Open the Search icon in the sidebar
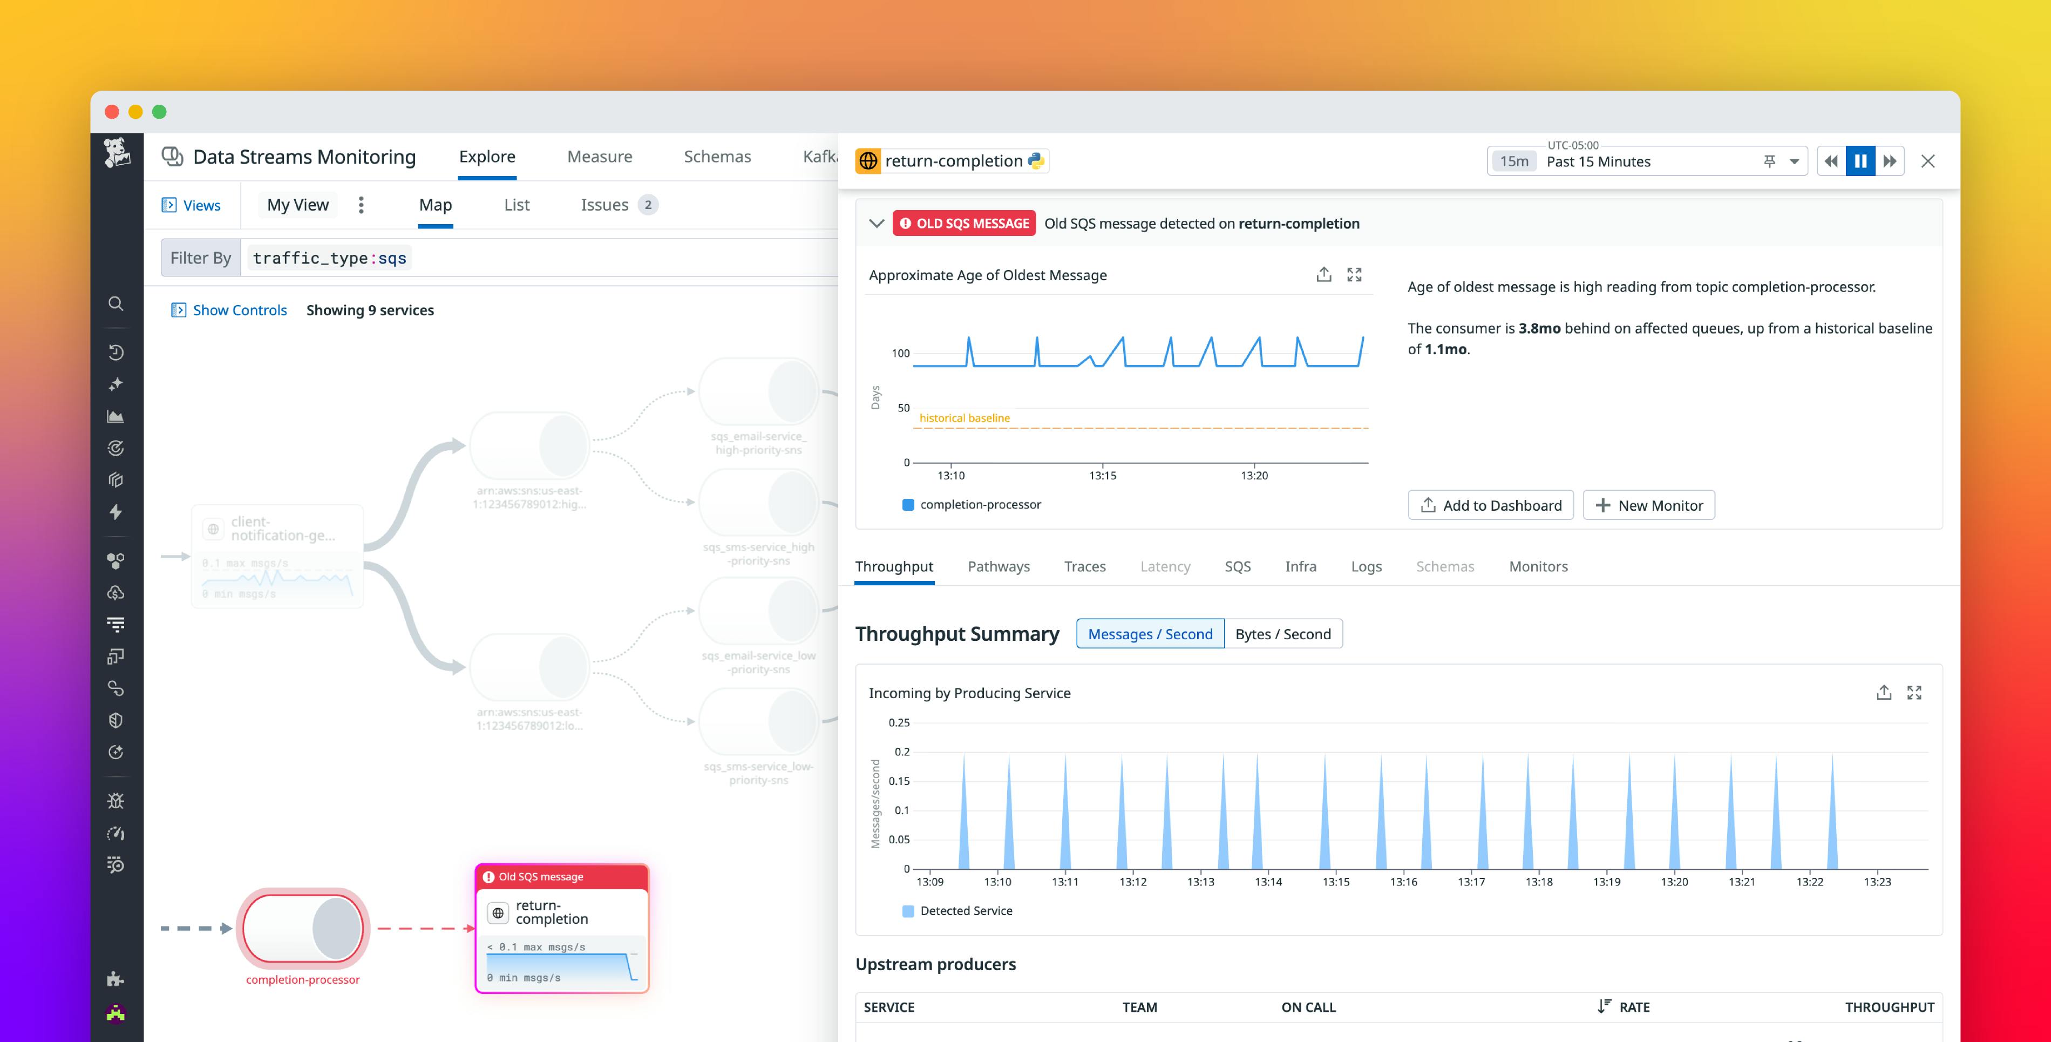The height and width of the screenshot is (1042, 2051). (116, 303)
